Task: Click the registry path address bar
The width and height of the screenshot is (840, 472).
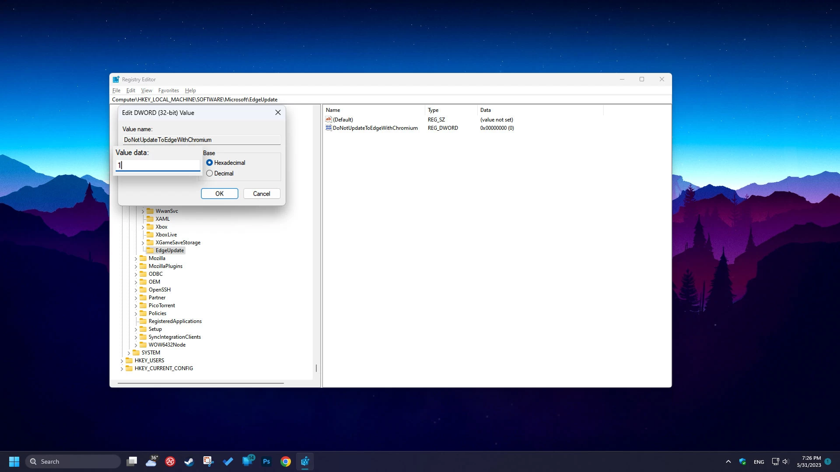Action: click(x=391, y=100)
